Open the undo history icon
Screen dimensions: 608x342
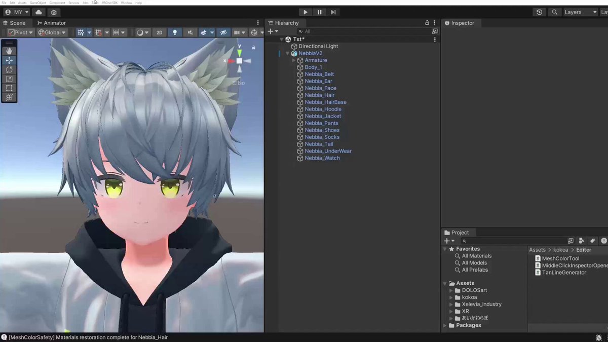point(539,12)
